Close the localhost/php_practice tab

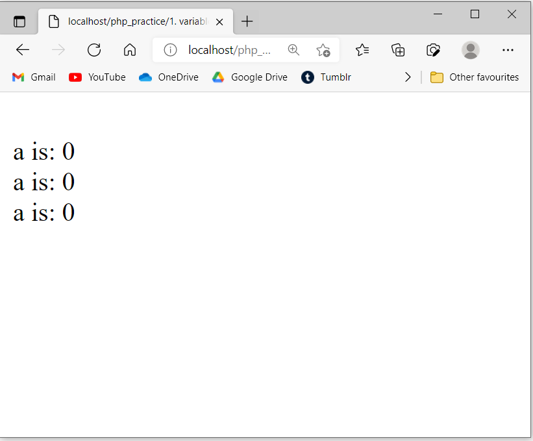219,21
